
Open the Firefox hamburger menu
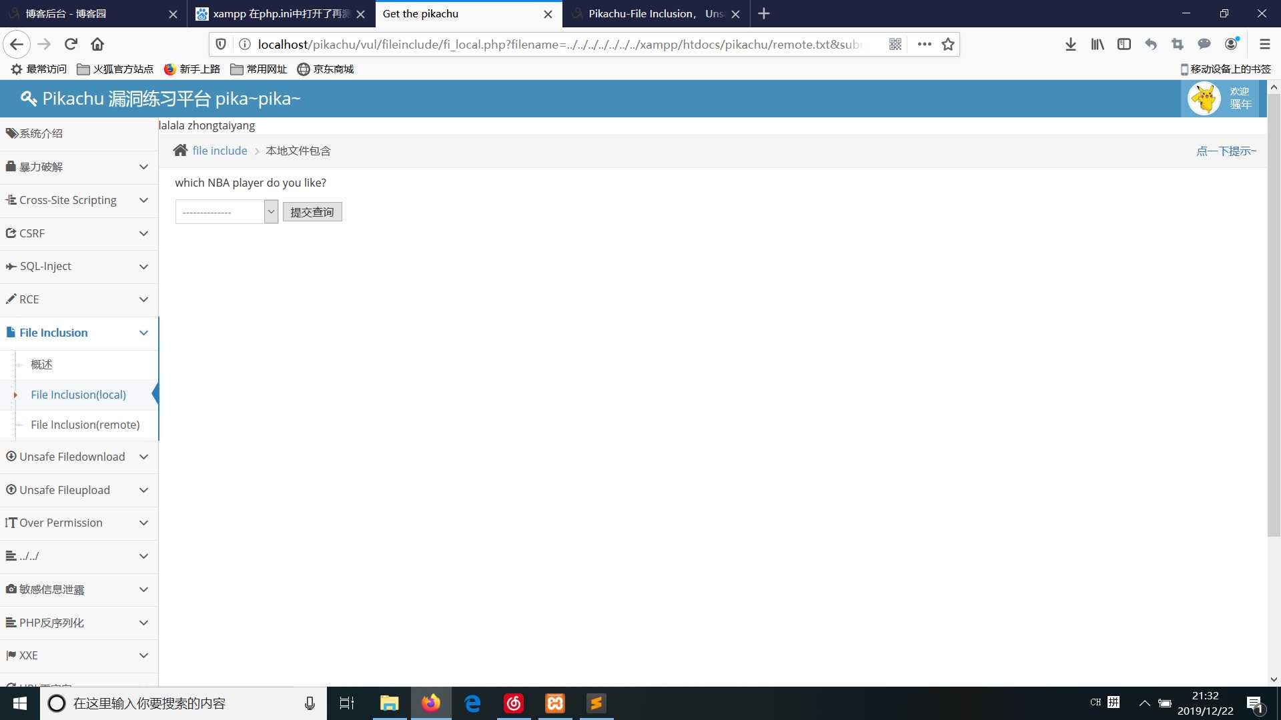(1264, 44)
